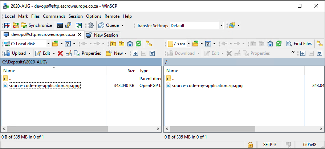The height and width of the screenshot is (149, 325).
Task: Click the globe session icon in top toolbar
Action: coord(232,25)
